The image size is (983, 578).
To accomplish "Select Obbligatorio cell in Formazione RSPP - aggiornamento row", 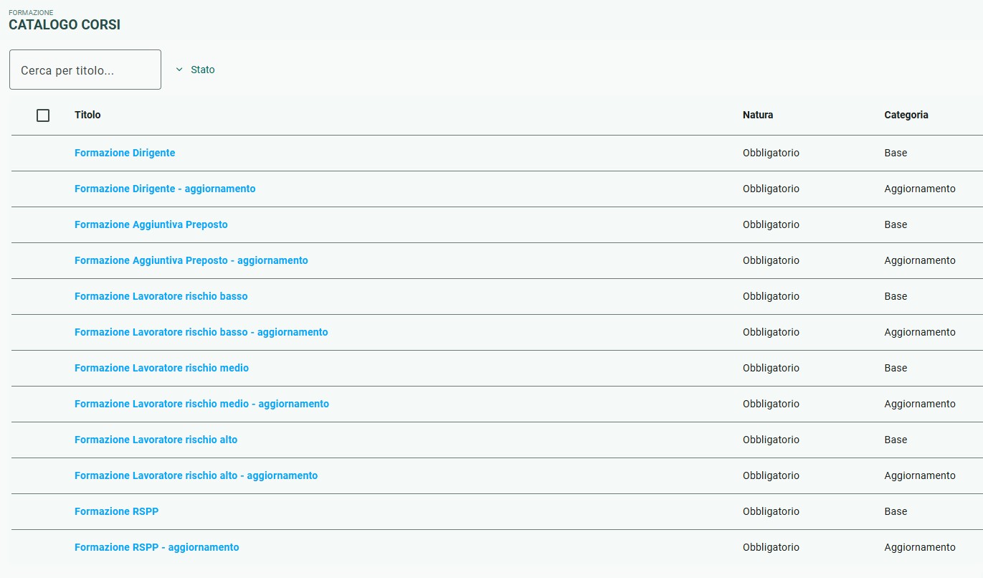I will point(771,547).
